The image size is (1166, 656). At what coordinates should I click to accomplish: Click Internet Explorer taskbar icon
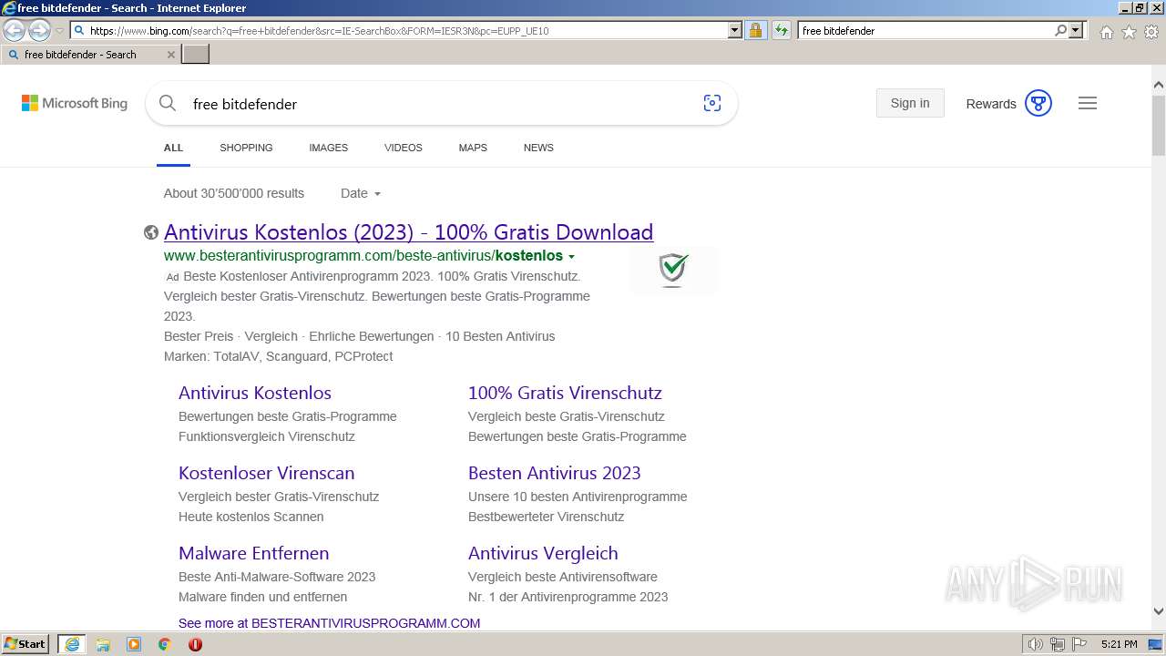[72, 644]
